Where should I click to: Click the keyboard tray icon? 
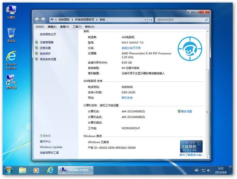[196, 170]
